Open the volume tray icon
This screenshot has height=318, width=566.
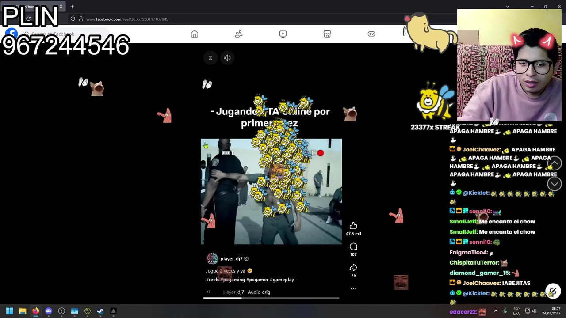tap(535, 311)
